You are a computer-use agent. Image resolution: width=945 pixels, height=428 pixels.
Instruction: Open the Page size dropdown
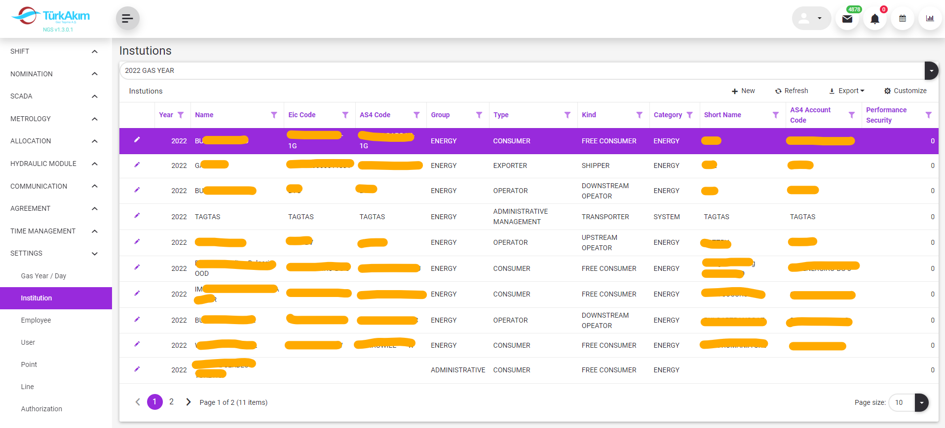point(921,402)
